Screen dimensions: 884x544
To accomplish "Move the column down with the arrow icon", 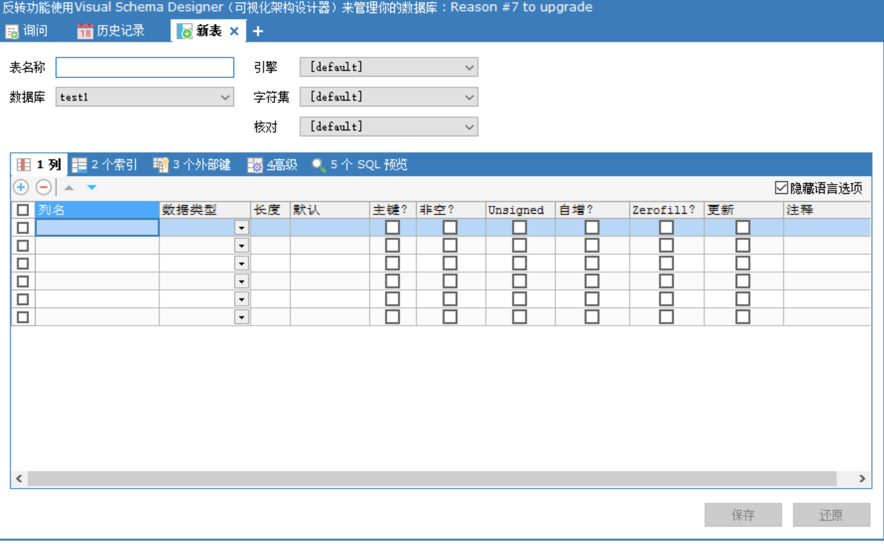I will click(x=91, y=187).
